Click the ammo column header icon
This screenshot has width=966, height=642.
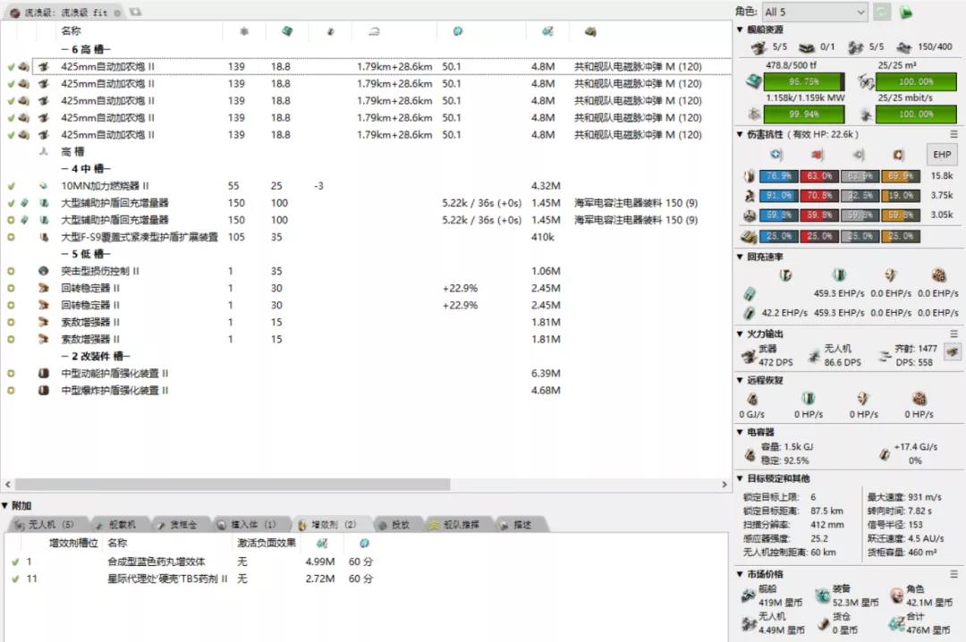click(x=590, y=32)
